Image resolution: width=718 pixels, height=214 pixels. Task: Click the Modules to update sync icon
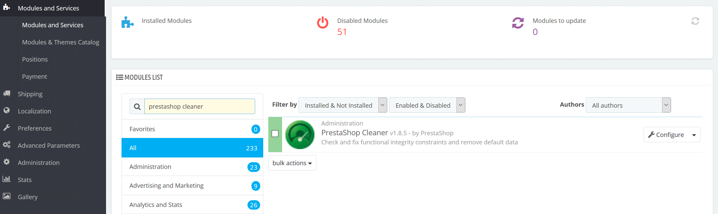coord(518,23)
